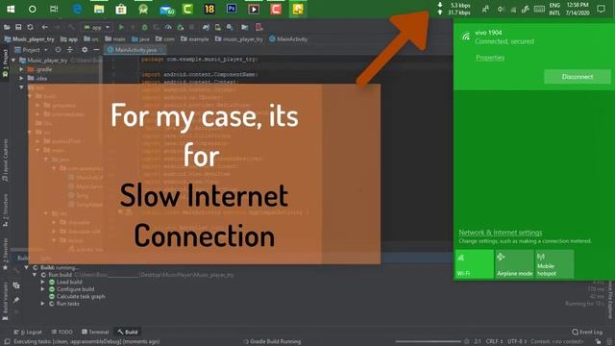The height and width of the screenshot is (346, 615).
Task: Open Microsoft Store from the taskbar
Action: click(x=121, y=9)
